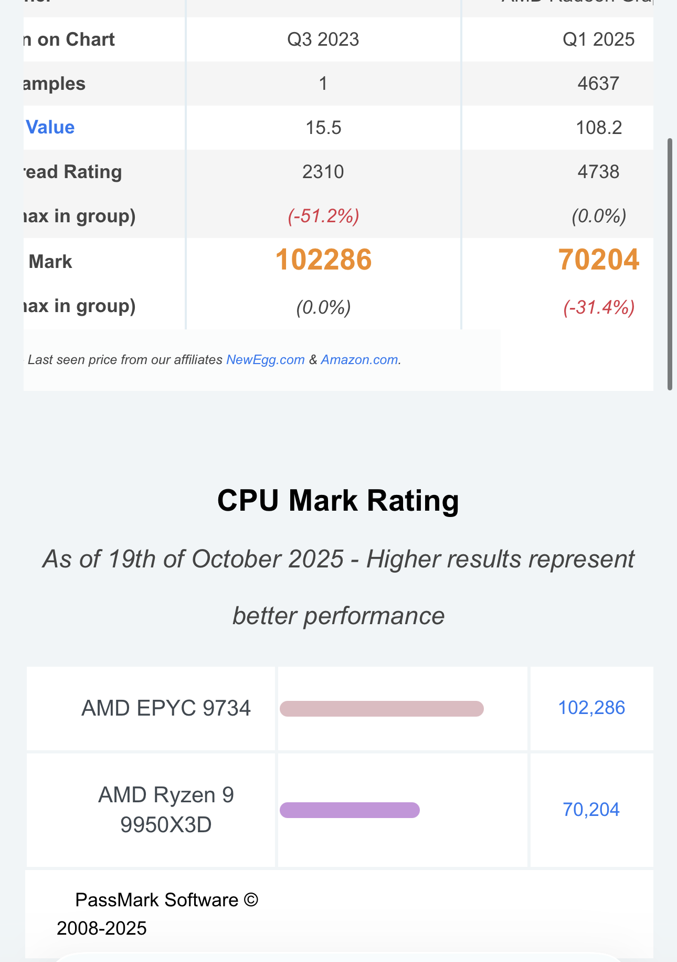
Task: Click the orange 102286 CPU Mark value
Action: click(323, 261)
